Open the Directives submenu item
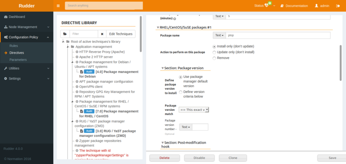 (16, 53)
